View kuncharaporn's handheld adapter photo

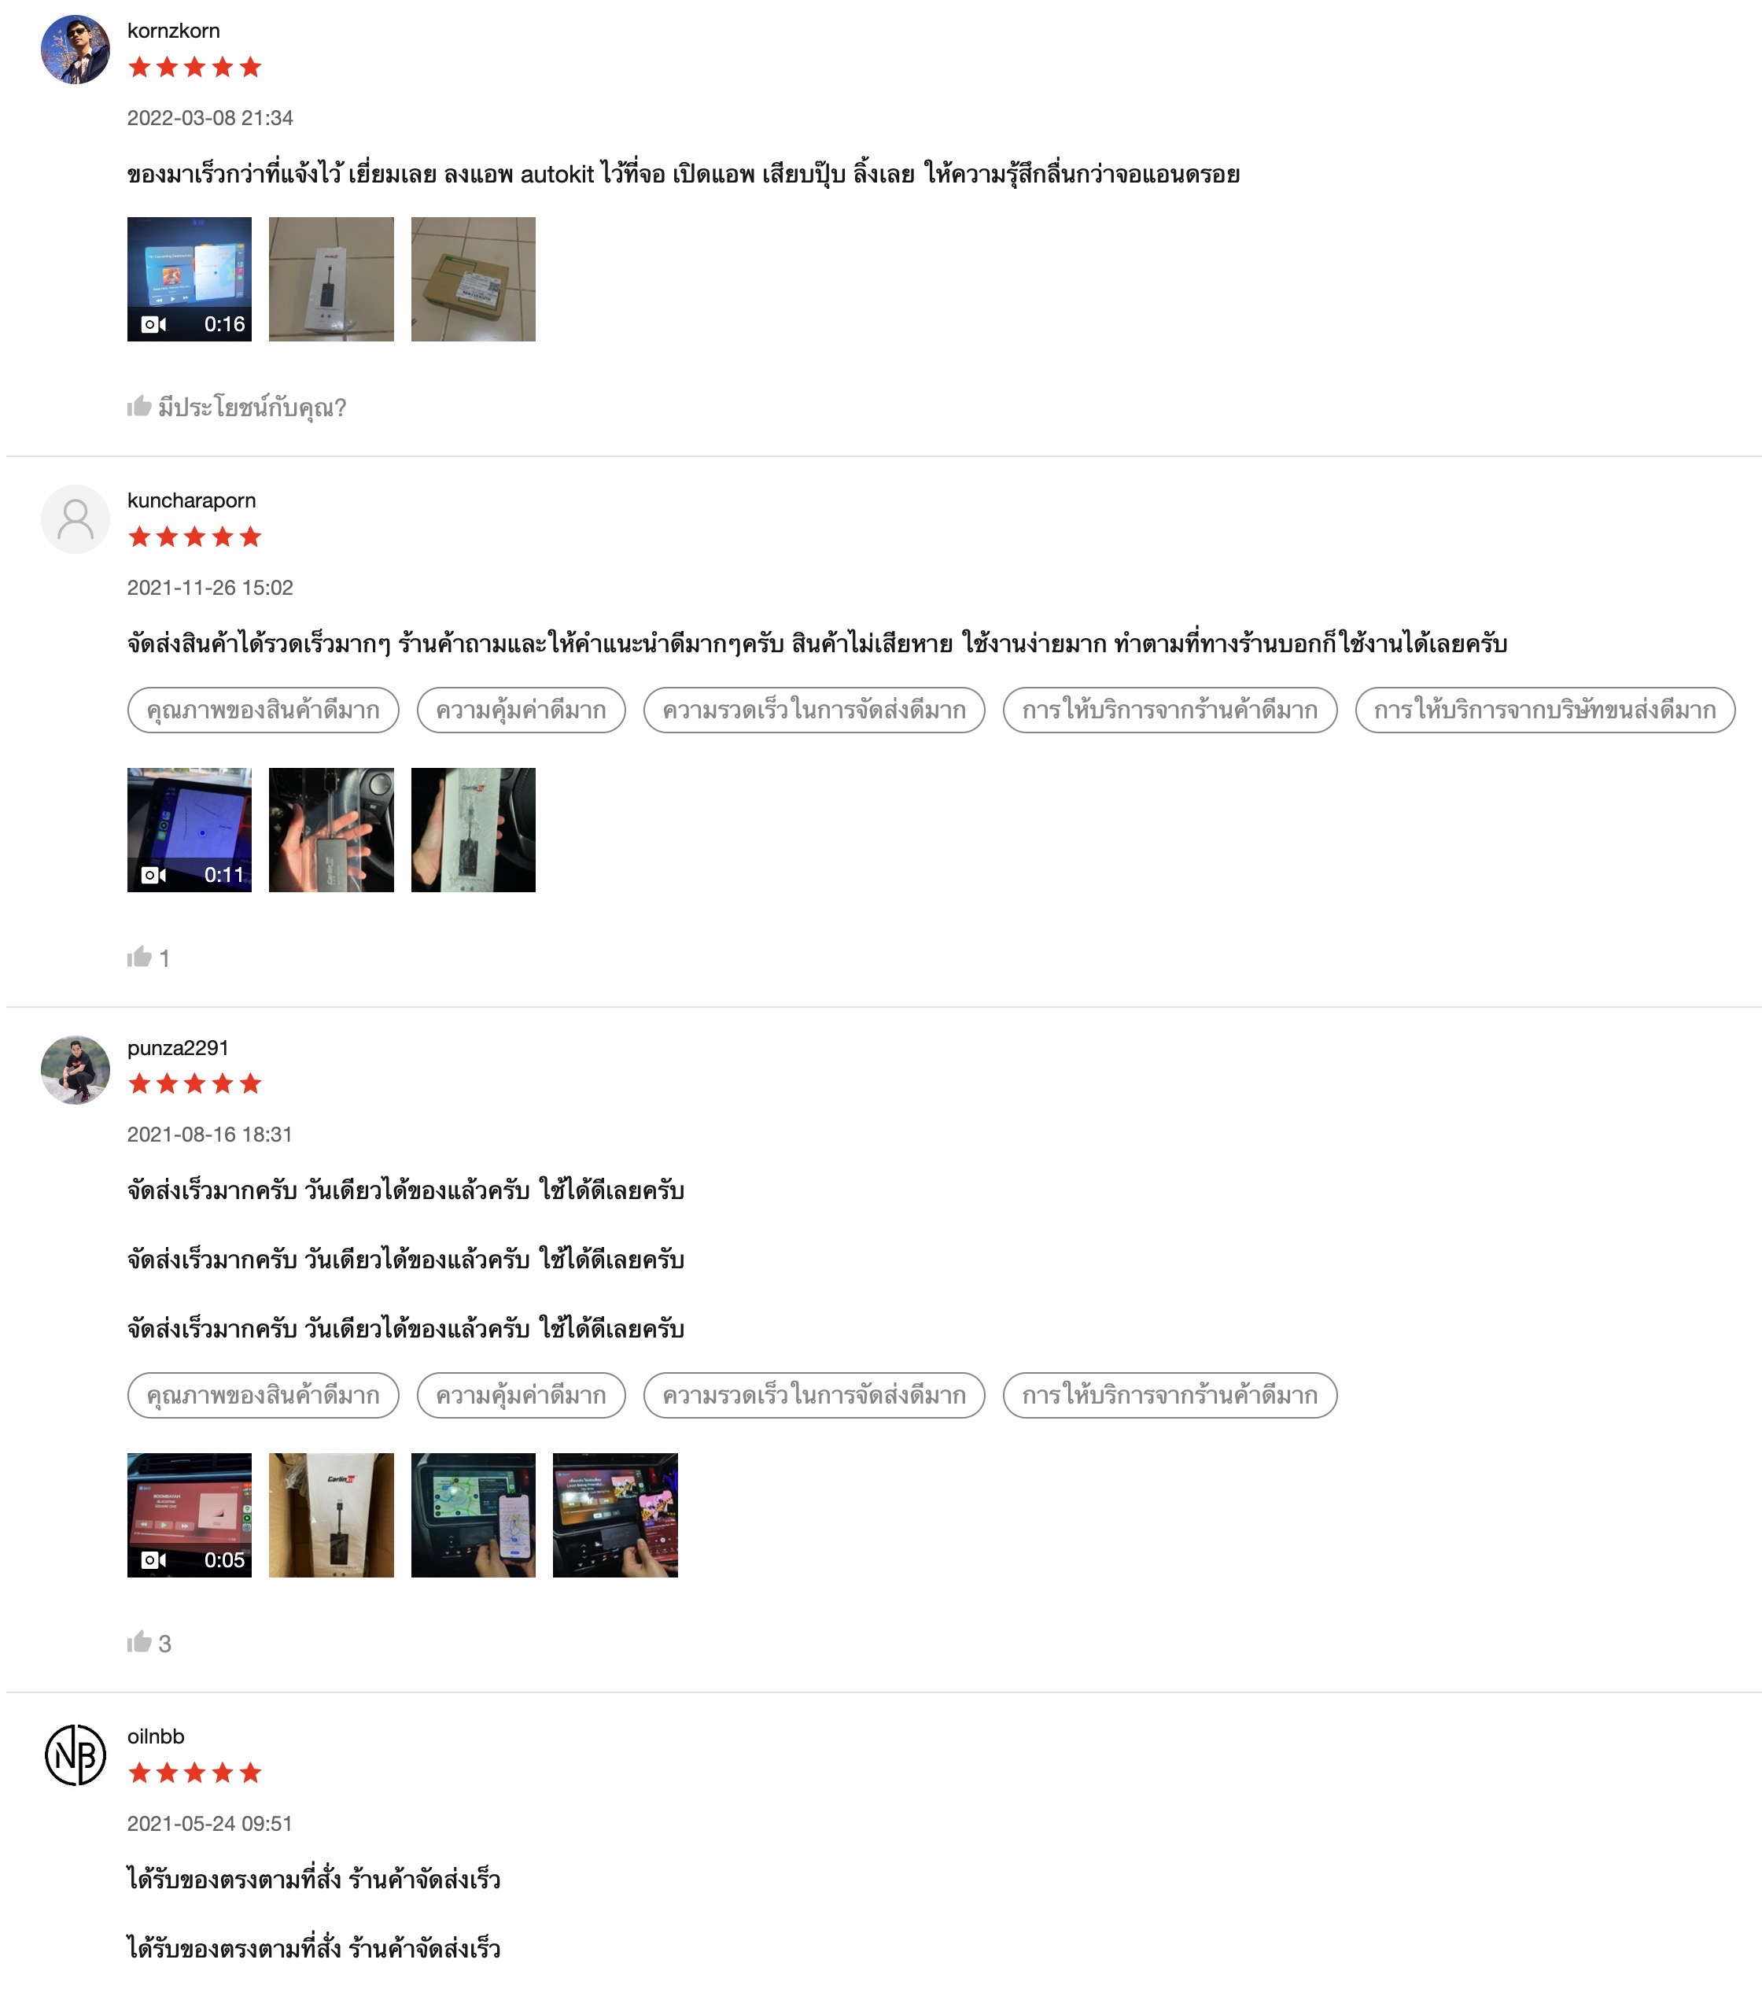(x=332, y=830)
